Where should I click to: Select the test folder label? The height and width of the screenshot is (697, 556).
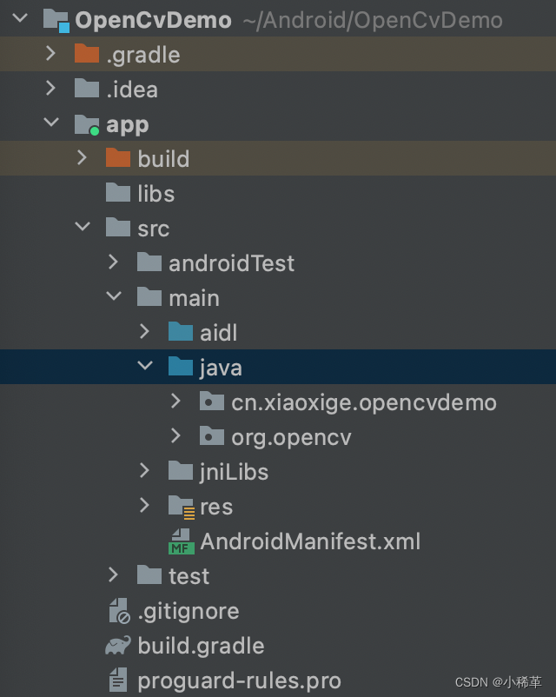[189, 576]
